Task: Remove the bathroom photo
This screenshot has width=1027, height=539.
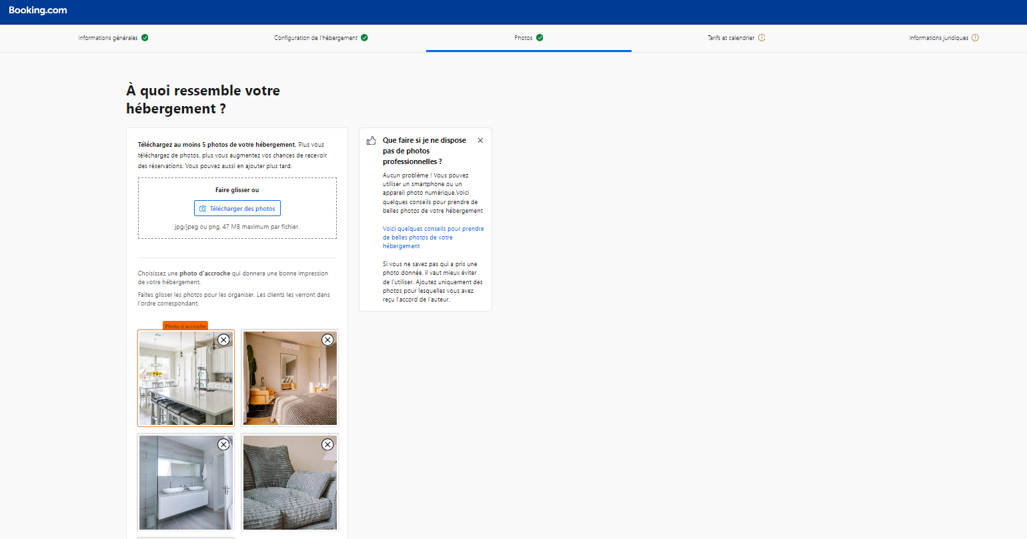Action: [223, 444]
